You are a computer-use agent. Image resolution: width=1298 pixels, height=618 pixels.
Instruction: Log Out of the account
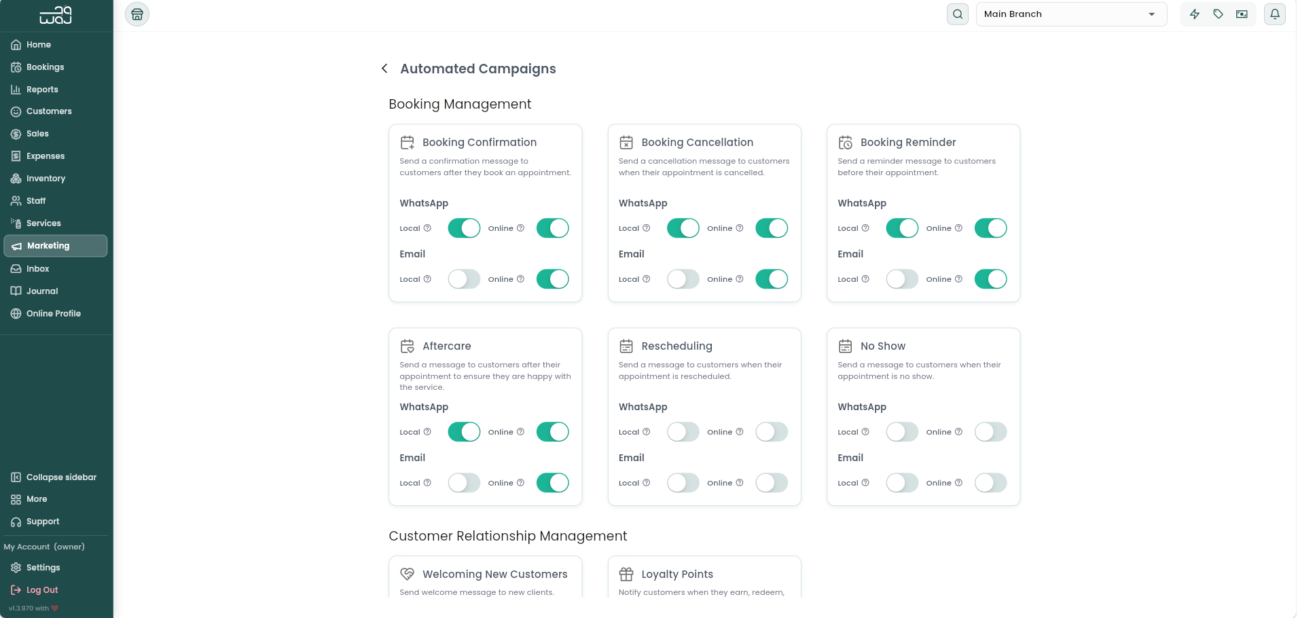pos(56,590)
